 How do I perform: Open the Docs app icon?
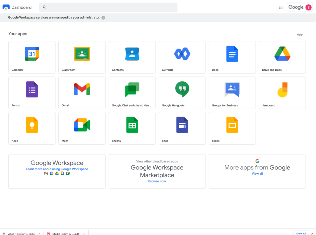(x=232, y=54)
